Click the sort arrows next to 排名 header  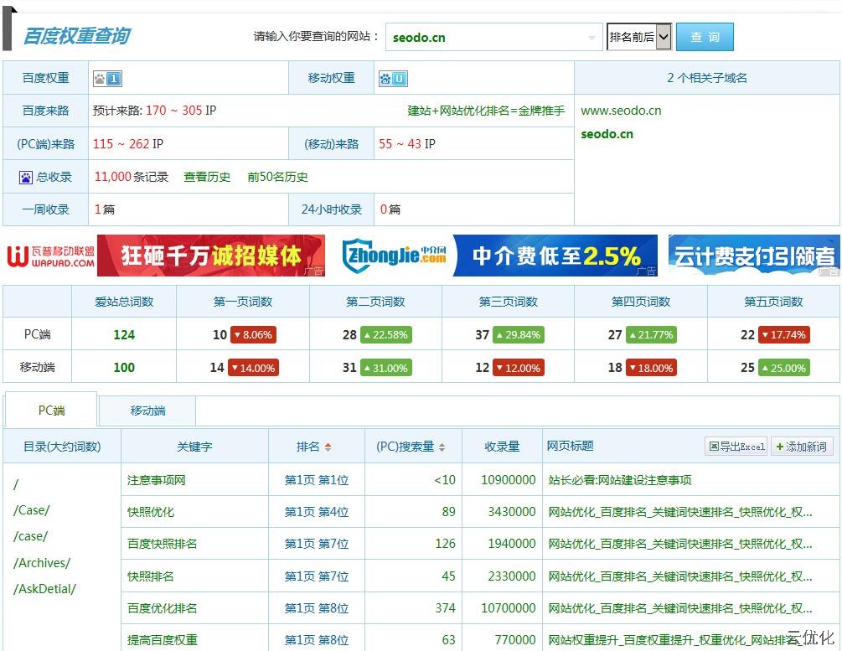pyautogui.click(x=328, y=447)
